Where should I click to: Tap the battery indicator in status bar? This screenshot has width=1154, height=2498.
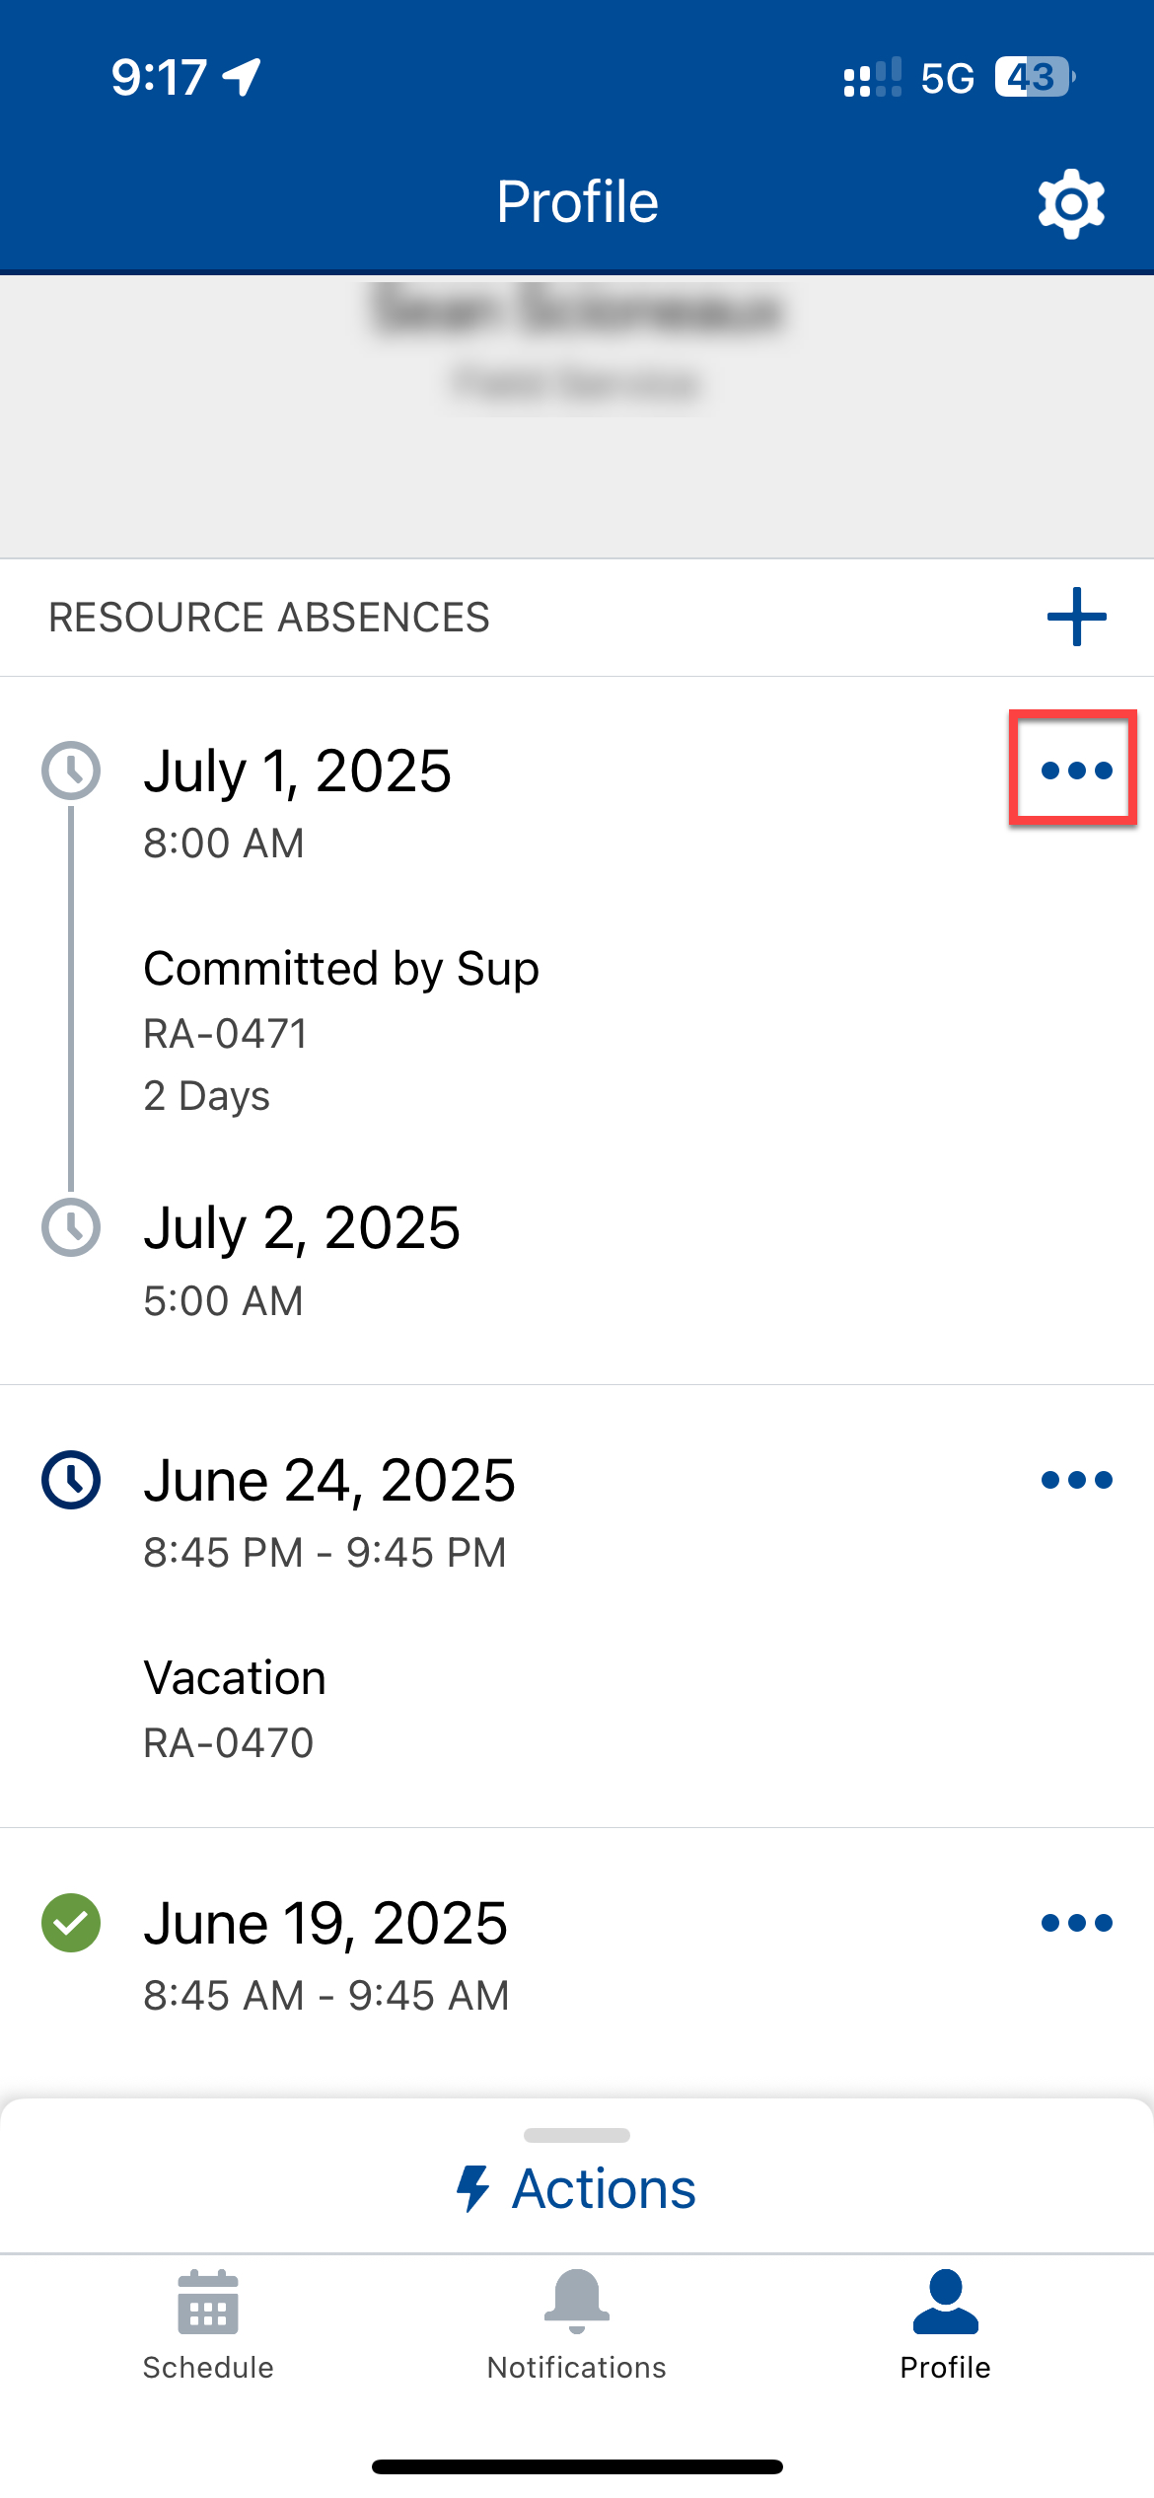pos(1033,77)
